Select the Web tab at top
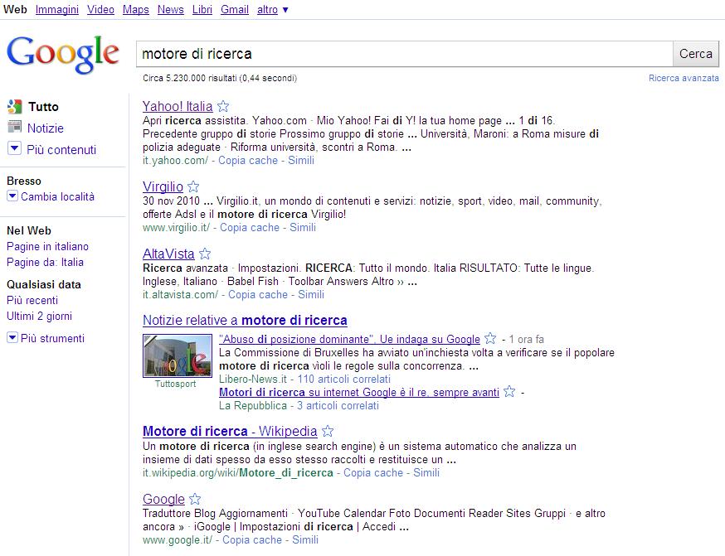This screenshot has width=725, height=556. click(15, 9)
